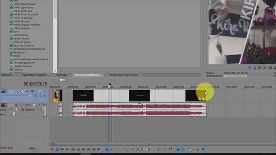Switch to the Генераторы мультимедиа tab
276x155 pixels.
tap(123, 75)
